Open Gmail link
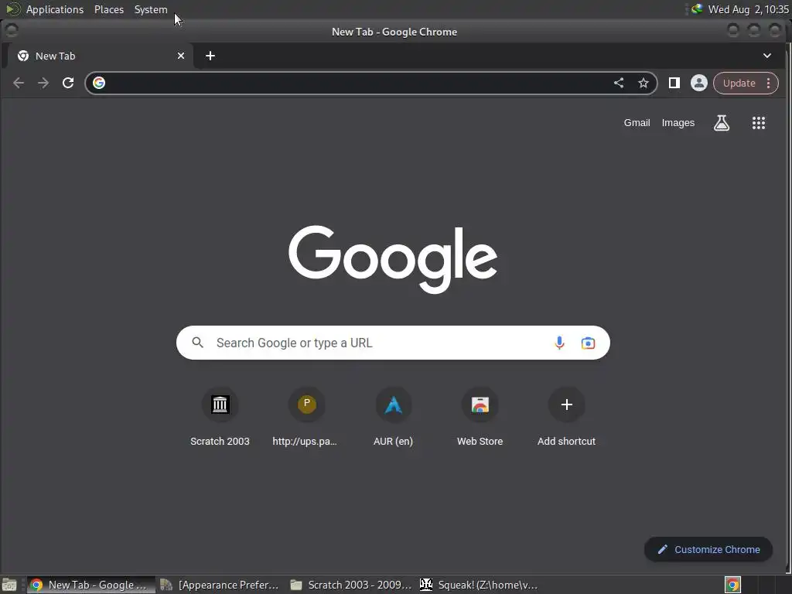The height and width of the screenshot is (594, 792). [637, 123]
